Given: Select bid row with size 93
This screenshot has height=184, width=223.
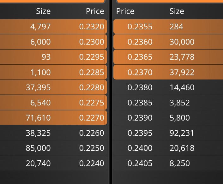Looking at the screenshot, I should (x=53, y=57).
